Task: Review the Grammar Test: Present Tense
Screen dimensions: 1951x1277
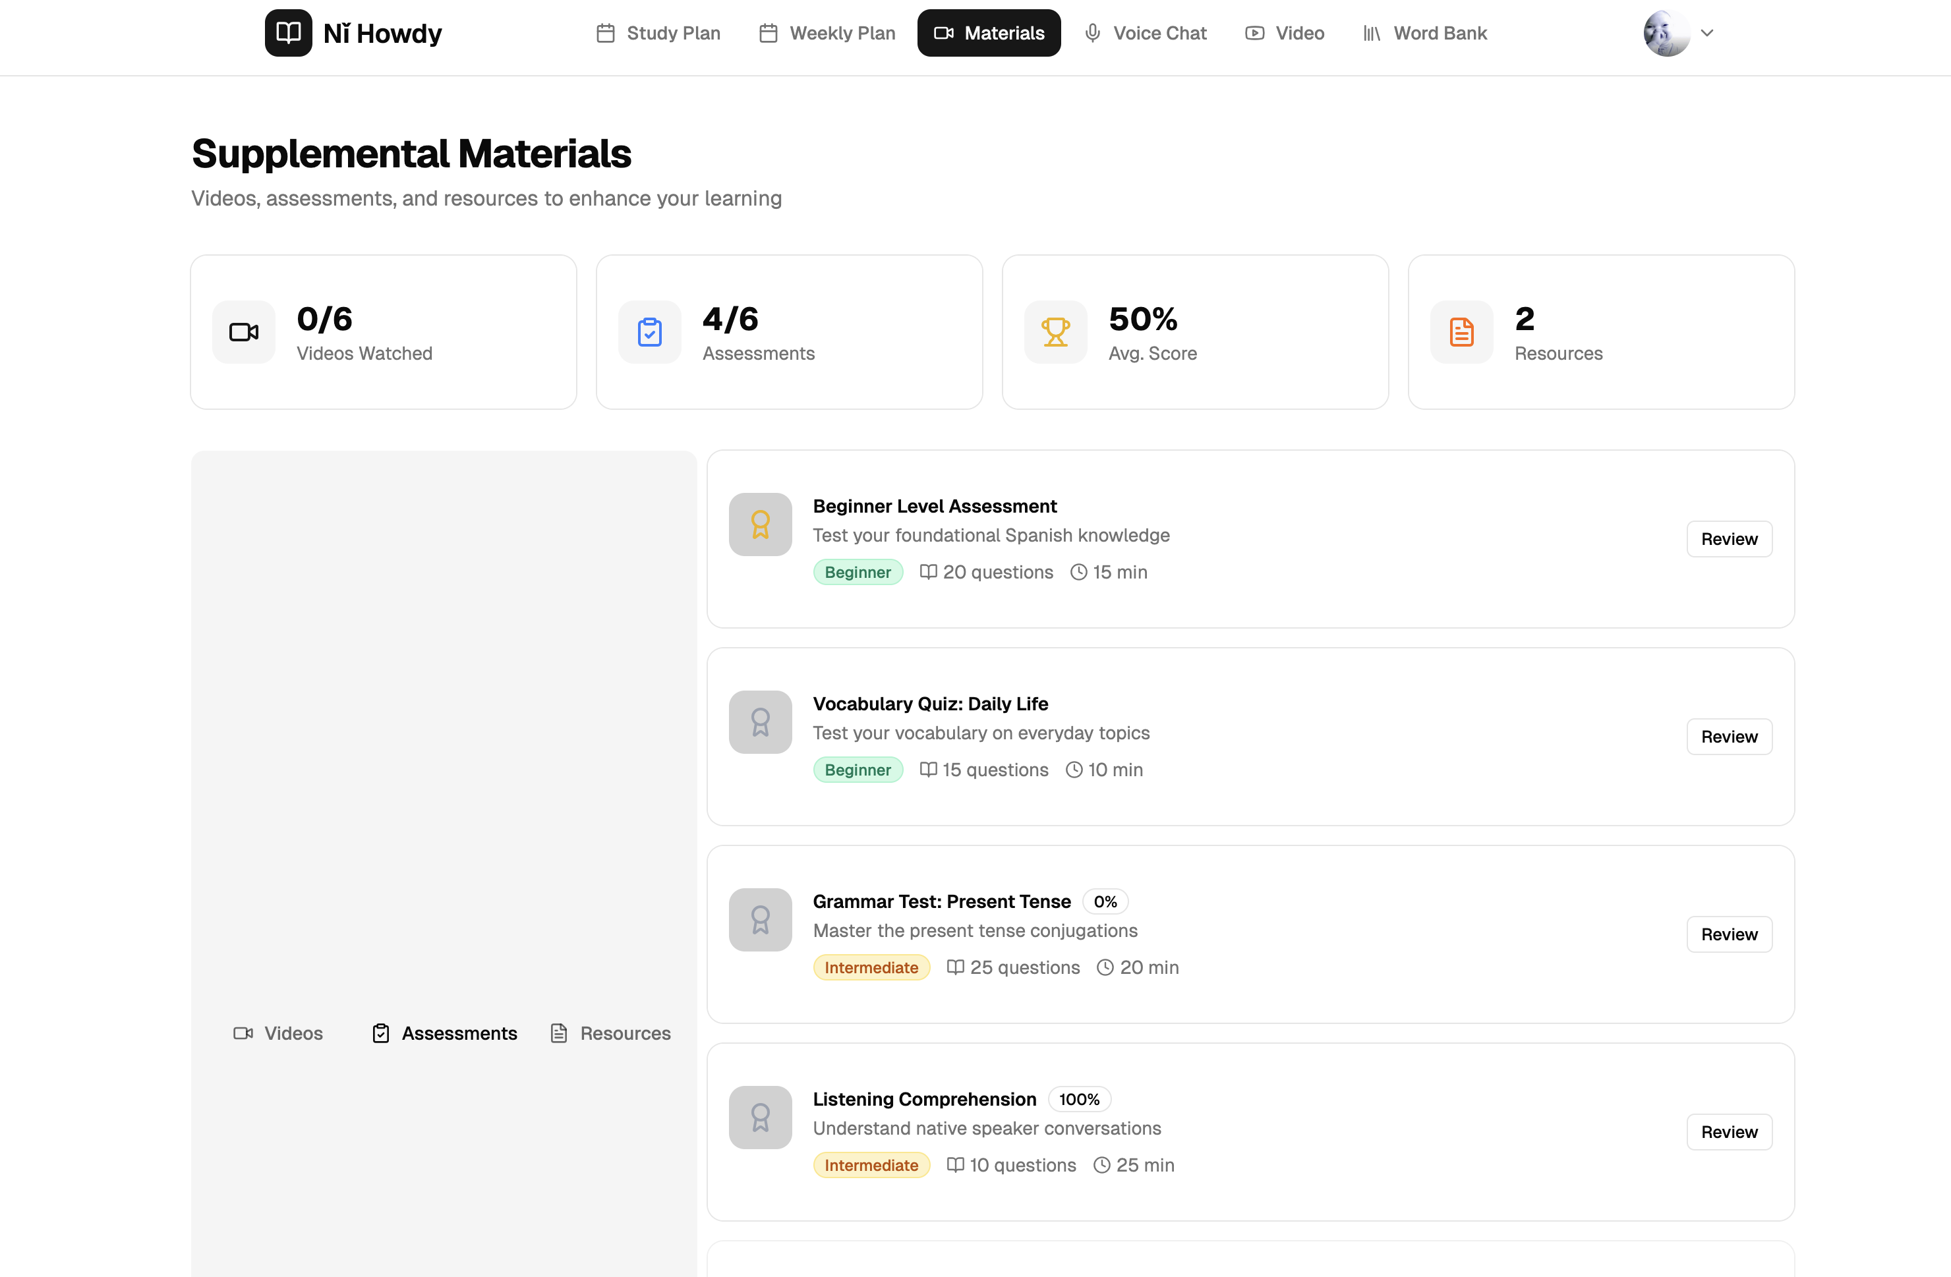Action: 1729,934
